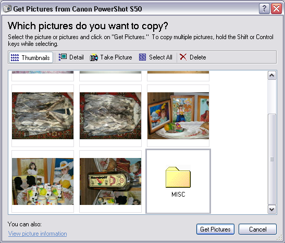Select the ceramic cows figurines thumbnail
The image size is (285, 243).
point(43,181)
